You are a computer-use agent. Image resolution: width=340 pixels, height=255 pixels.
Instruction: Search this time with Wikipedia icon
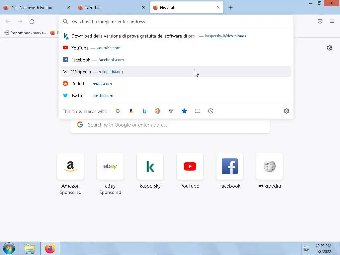point(171,111)
